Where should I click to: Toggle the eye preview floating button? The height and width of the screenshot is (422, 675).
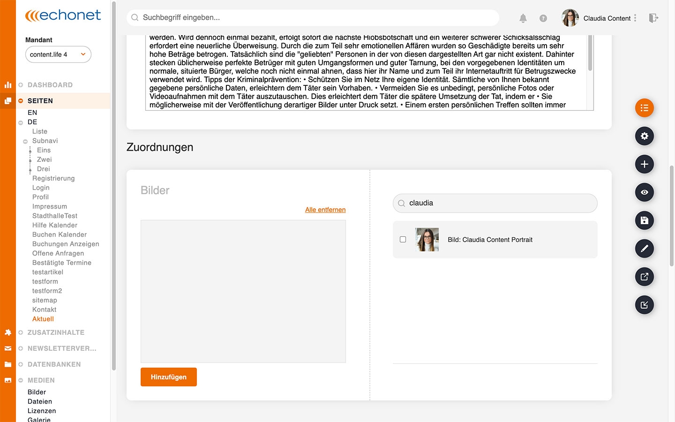coord(645,192)
